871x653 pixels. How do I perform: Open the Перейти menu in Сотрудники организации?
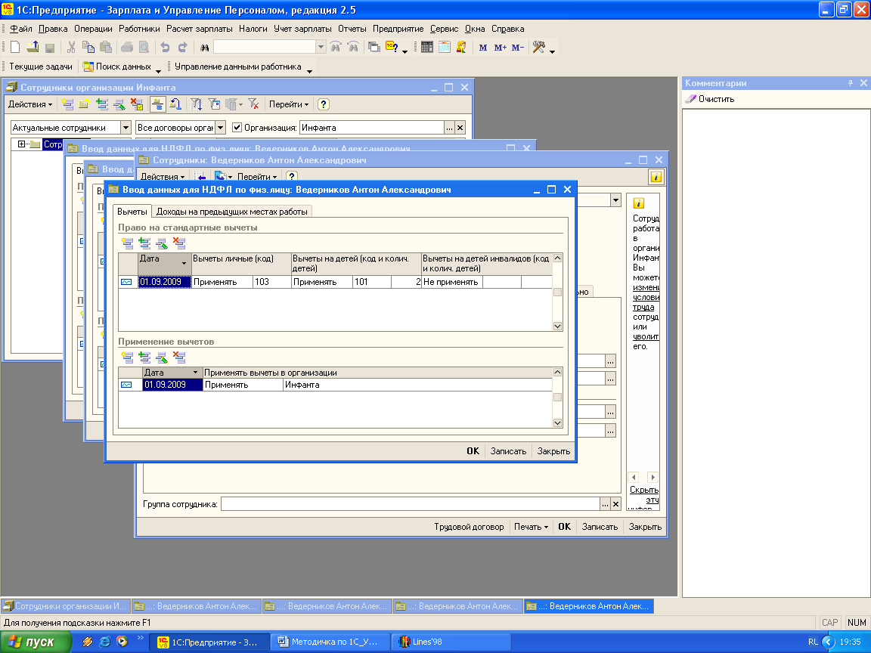289,104
